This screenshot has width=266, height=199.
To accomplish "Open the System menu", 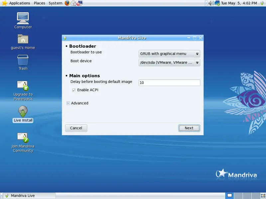I will click(55, 3).
